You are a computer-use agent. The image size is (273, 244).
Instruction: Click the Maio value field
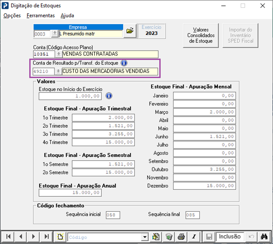(x=204, y=128)
